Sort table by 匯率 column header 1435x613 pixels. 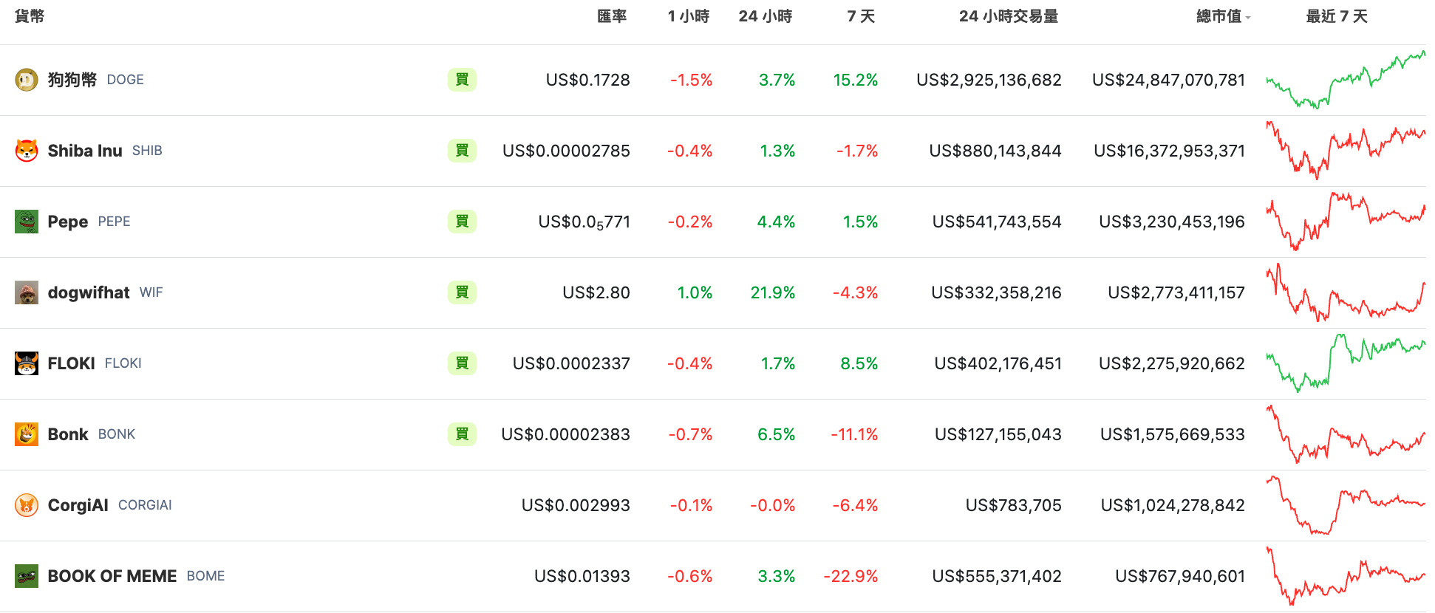click(612, 16)
